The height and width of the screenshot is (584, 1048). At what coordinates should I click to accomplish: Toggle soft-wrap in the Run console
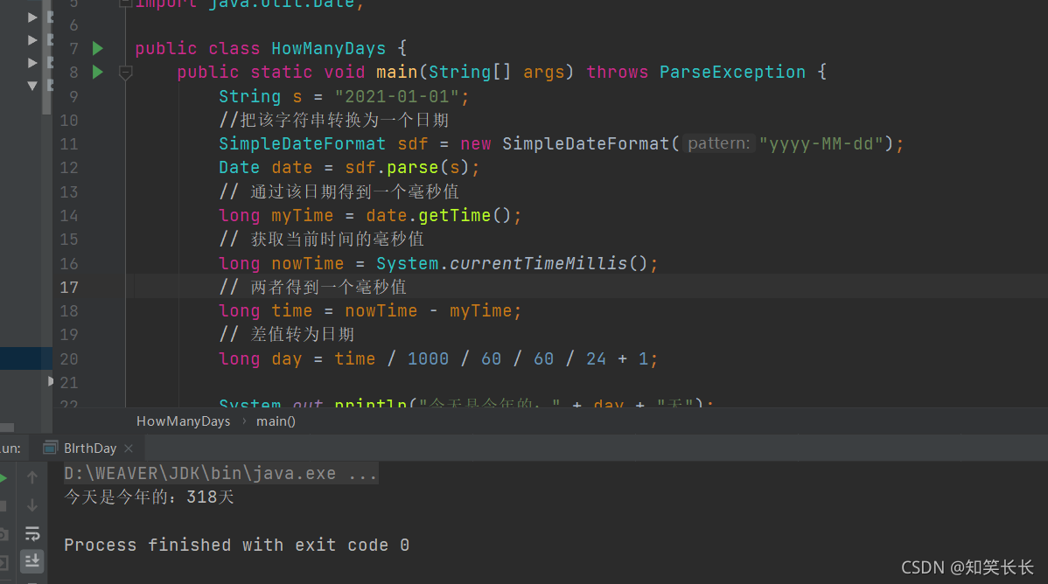[x=32, y=532]
